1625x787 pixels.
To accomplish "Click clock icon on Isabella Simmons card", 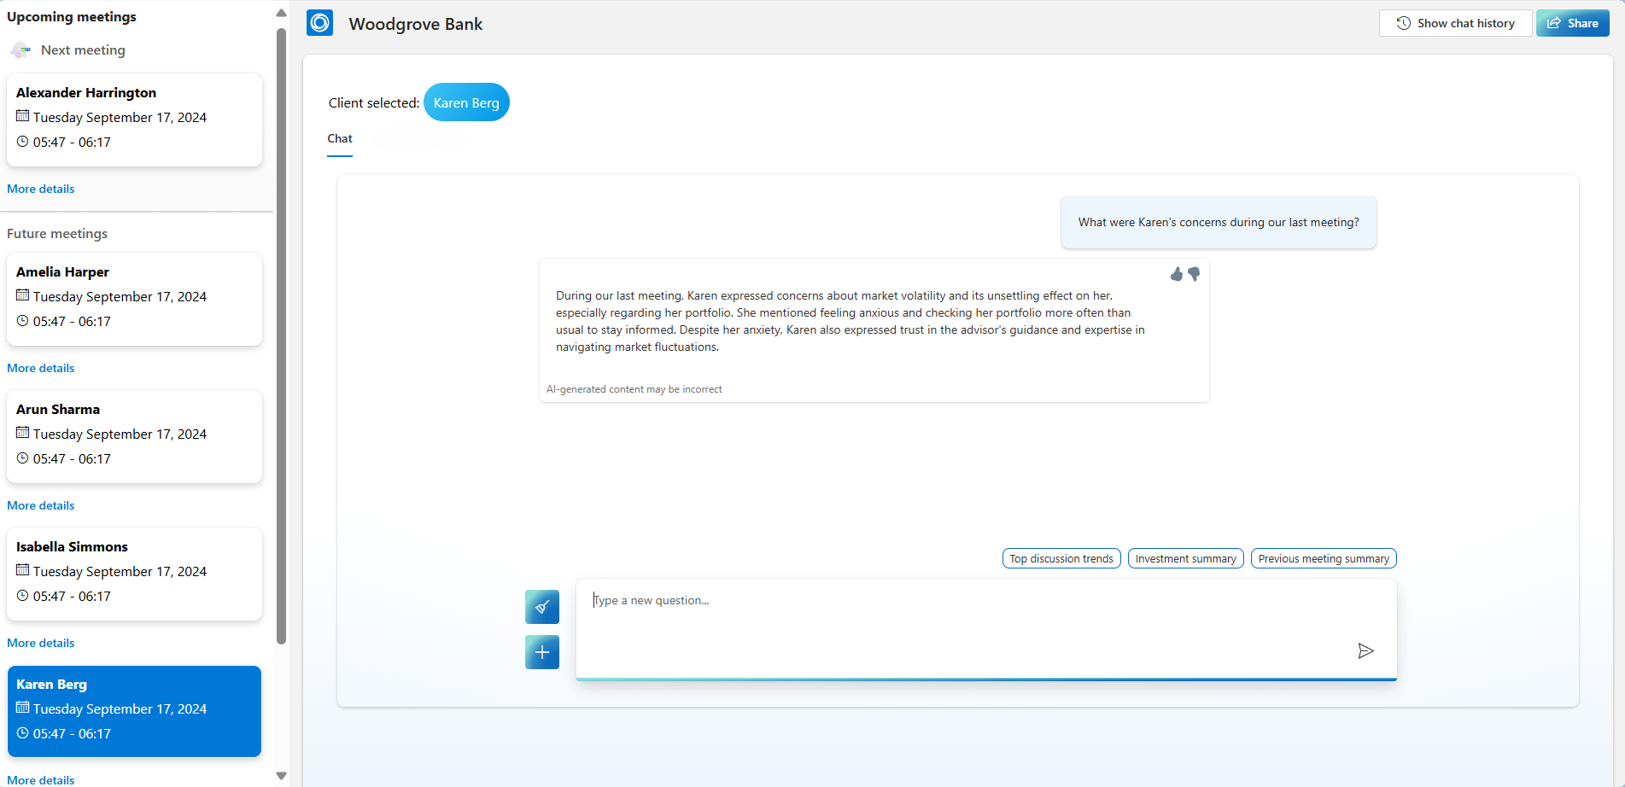I will pos(23,595).
